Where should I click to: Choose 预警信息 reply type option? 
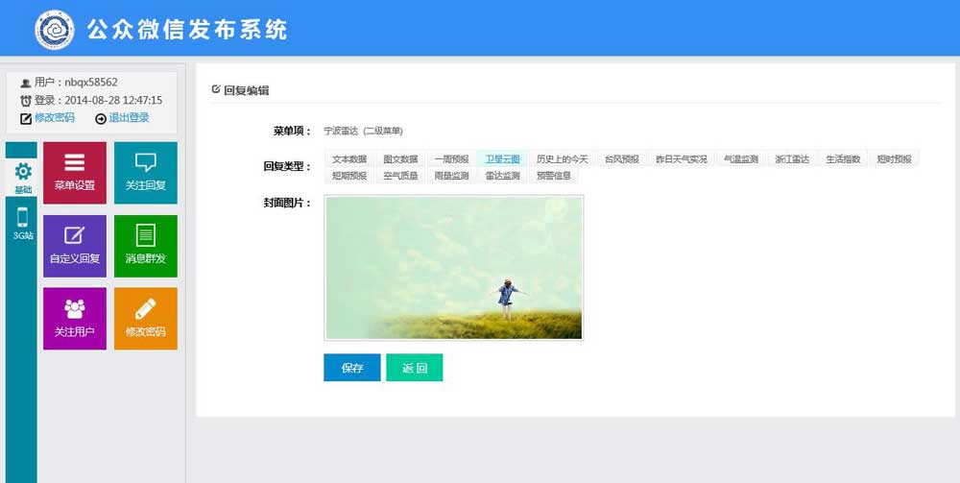(x=553, y=176)
